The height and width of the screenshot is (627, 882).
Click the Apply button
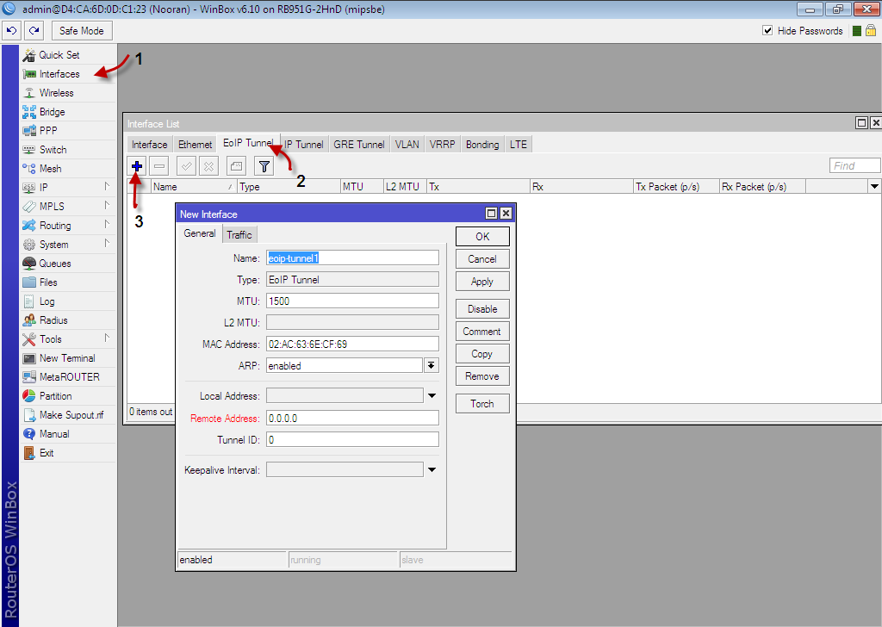pyautogui.click(x=482, y=282)
